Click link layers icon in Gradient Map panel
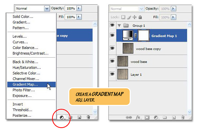This screenshot has width=199, height=133. coord(129,117)
